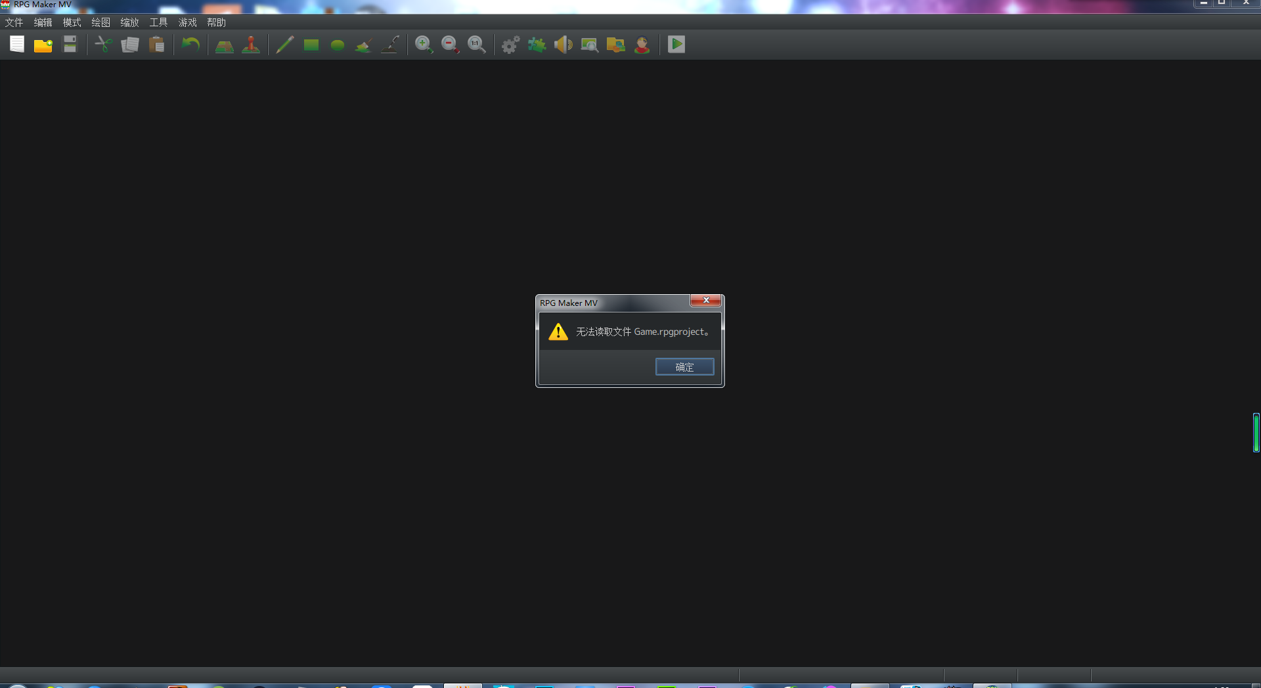
Task: Click the New Project toolbar icon
Action: pyautogui.click(x=17, y=45)
